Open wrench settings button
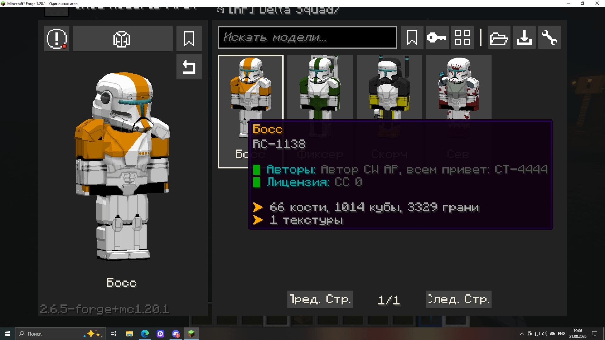605x340 pixels. pyautogui.click(x=549, y=37)
